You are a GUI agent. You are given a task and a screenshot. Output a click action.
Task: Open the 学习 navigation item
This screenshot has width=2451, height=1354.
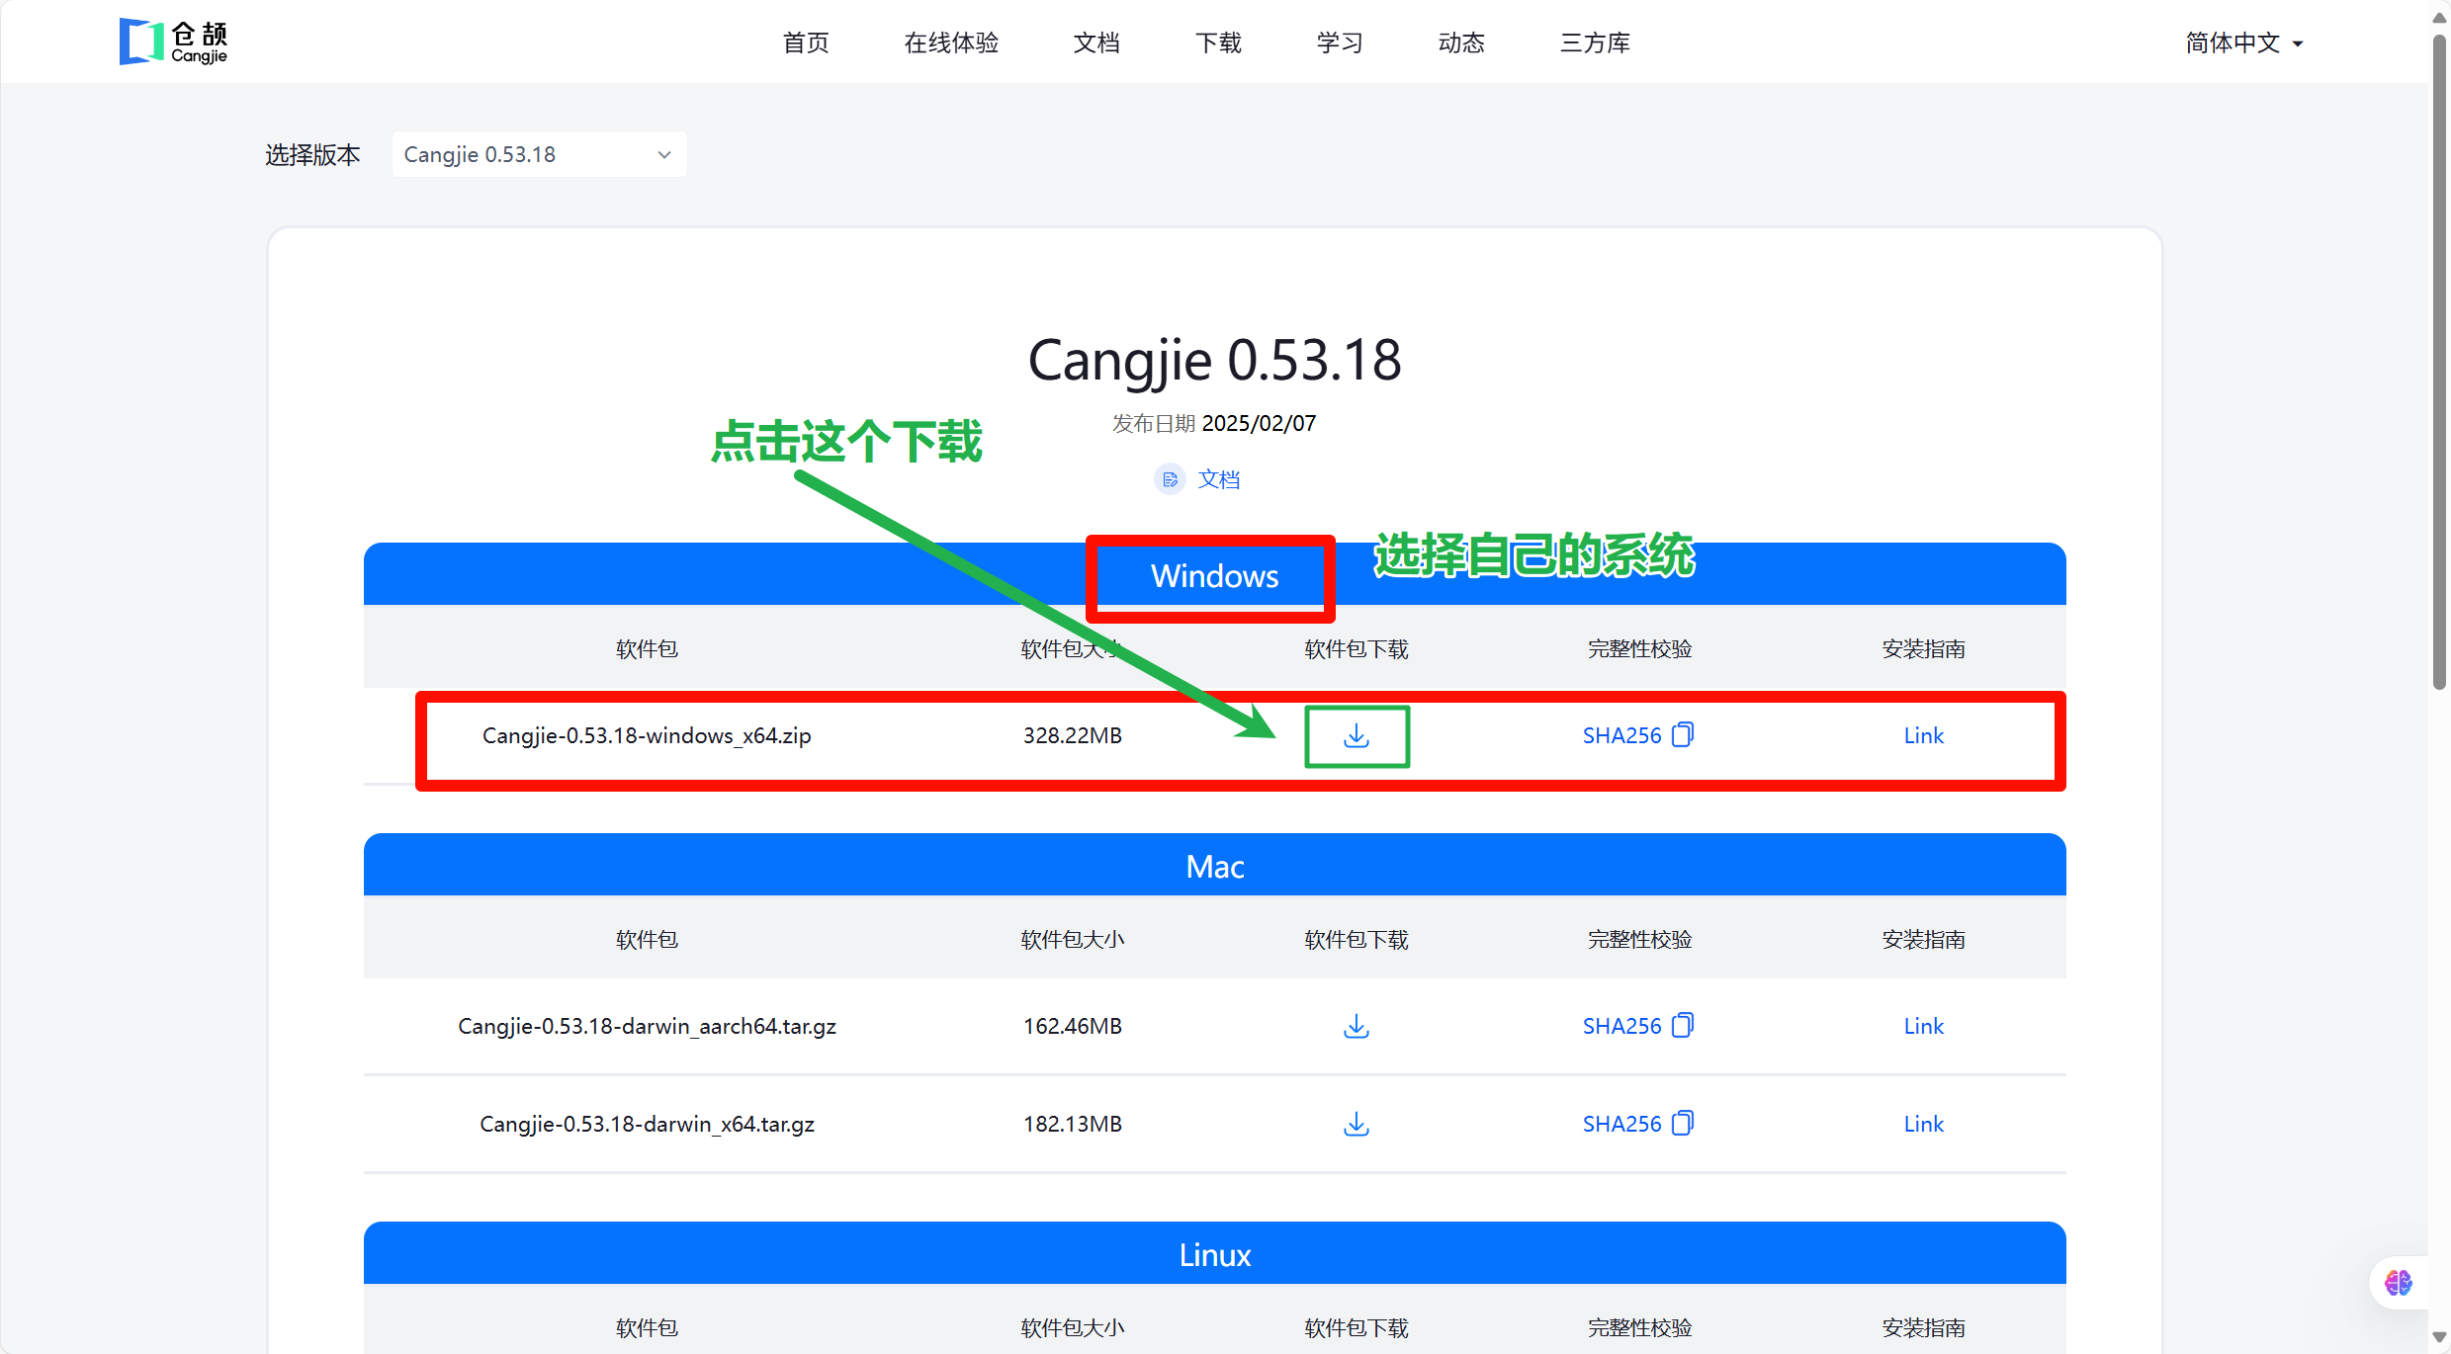tap(1340, 43)
